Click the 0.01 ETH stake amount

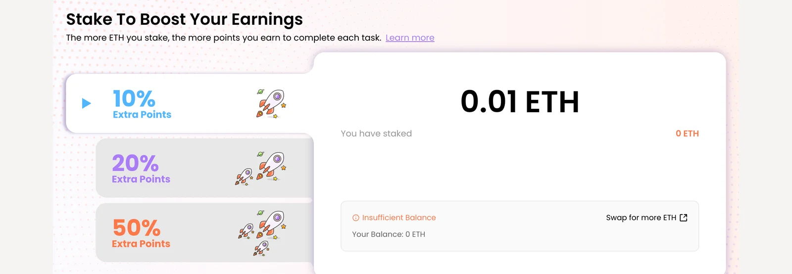[520, 102]
